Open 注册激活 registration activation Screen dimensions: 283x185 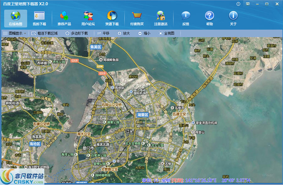coord(161,19)
